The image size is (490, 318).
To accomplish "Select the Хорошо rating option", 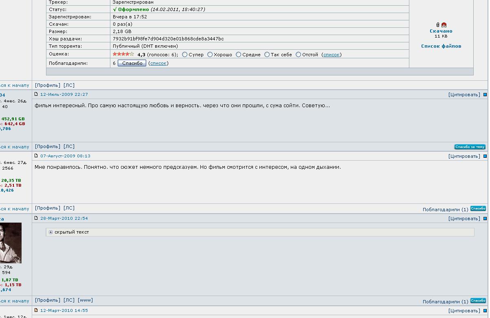I will click(210, 55).
